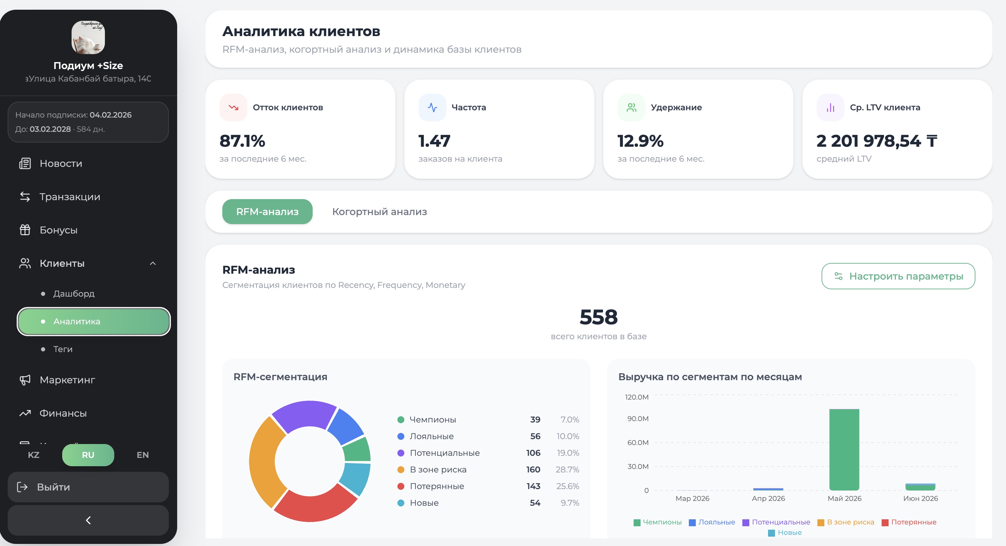Click the Маркетинг megaphone icon
The height and width of the screenshot is (546, 1006).
click(25, 380)
